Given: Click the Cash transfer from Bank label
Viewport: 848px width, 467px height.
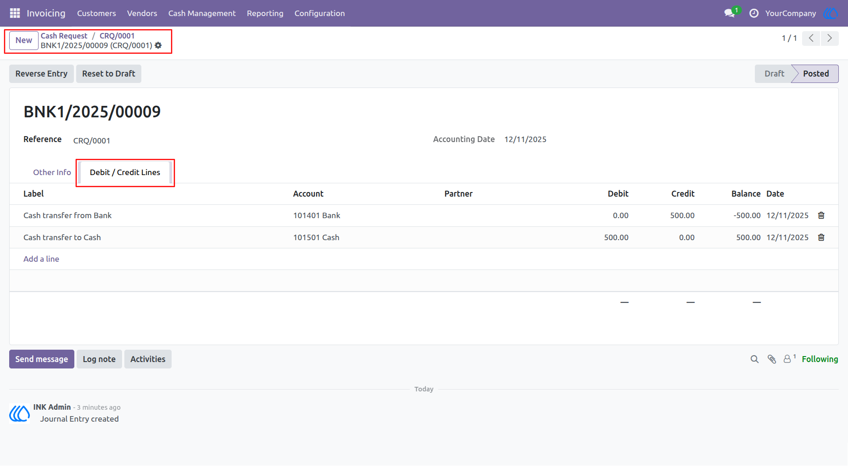Looking at the screenshot, I should 67,215.
